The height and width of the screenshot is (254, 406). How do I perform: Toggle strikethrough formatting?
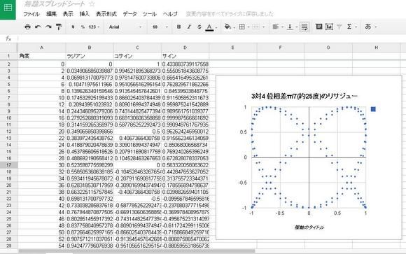click(x=199, y=27)
